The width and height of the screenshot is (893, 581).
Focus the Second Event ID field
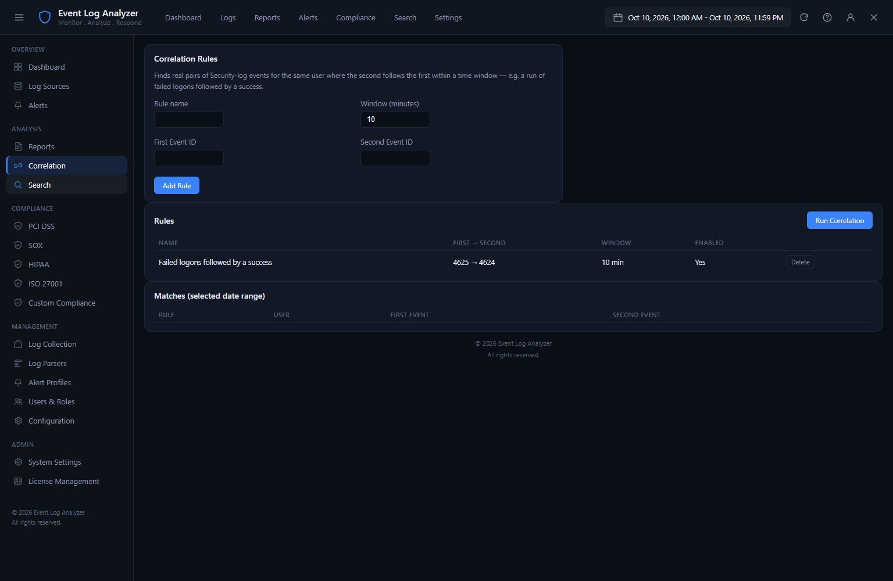coord(395,158)
